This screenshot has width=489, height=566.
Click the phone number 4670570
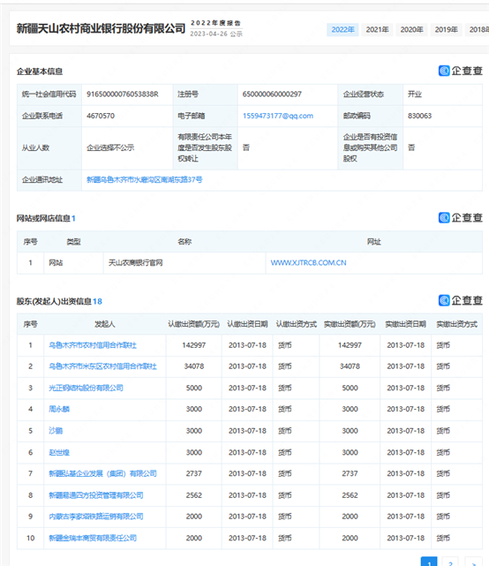tap(101, 116)
